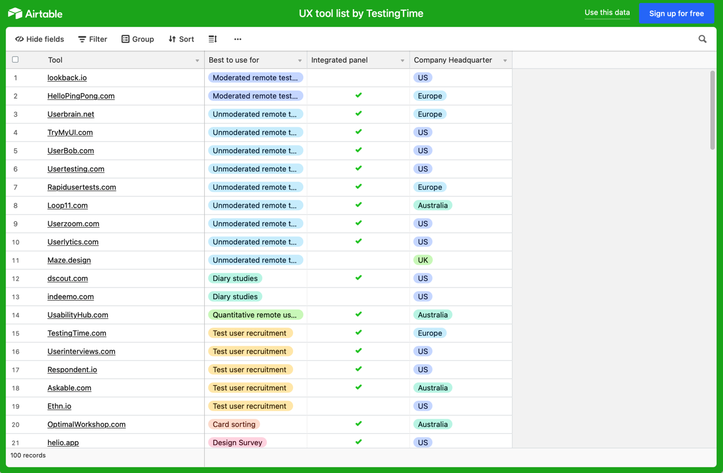Toggle Integrated panel check for dscout.com

click(x=359, y=278)
